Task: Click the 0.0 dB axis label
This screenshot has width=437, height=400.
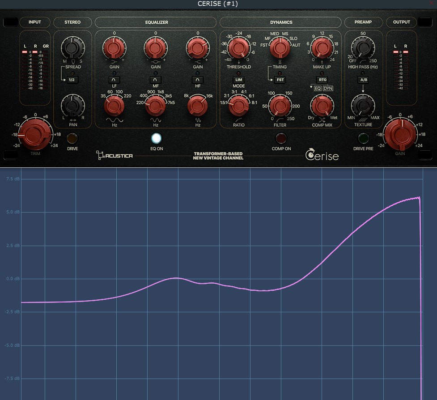Action: pos(13,279)
